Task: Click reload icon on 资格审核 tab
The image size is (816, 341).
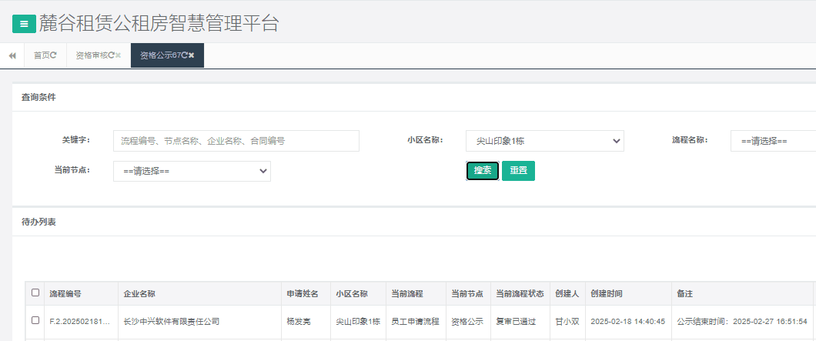Action: coord(111,55)
